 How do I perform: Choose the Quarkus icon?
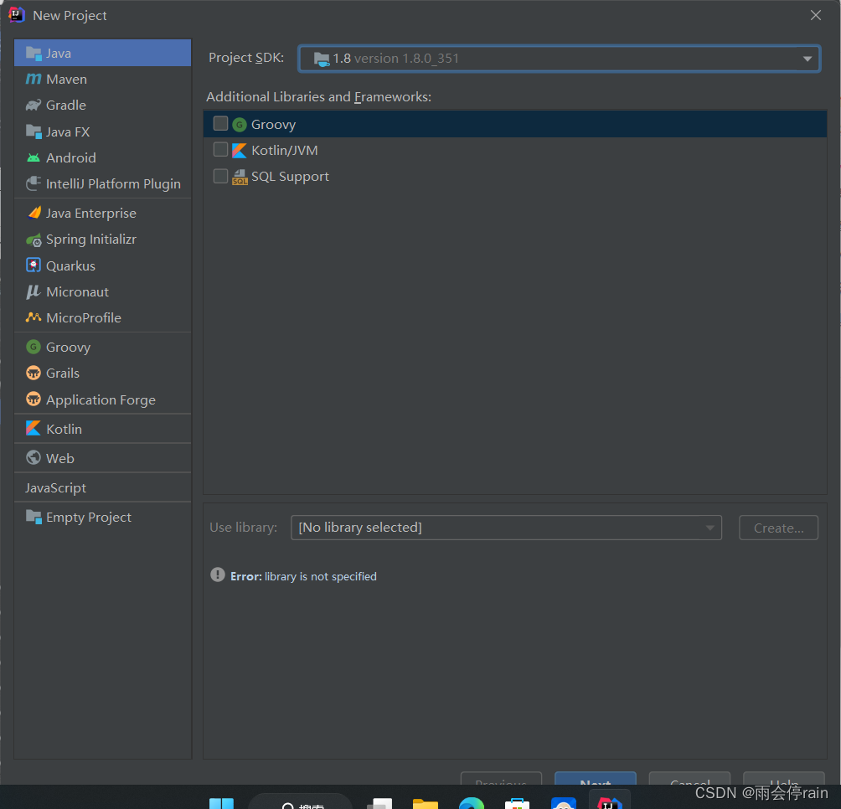click(x=34, y=265)
